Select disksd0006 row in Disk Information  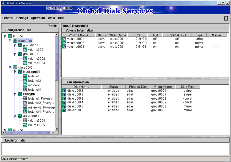131,110
